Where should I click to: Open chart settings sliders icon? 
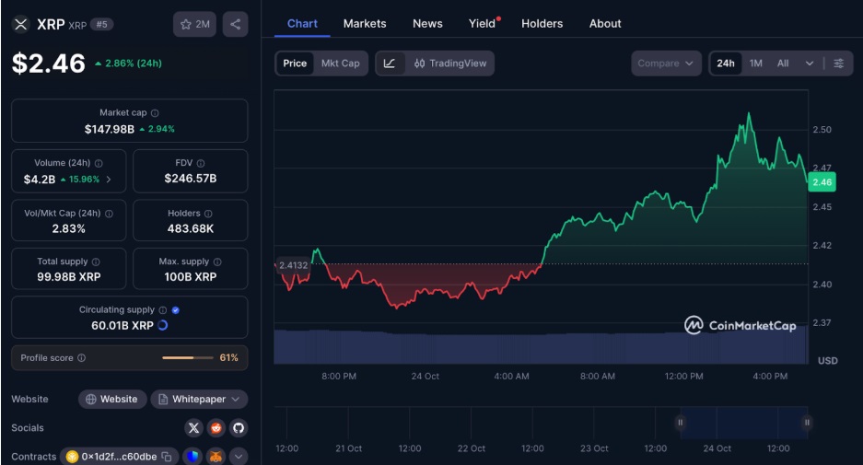838,64
